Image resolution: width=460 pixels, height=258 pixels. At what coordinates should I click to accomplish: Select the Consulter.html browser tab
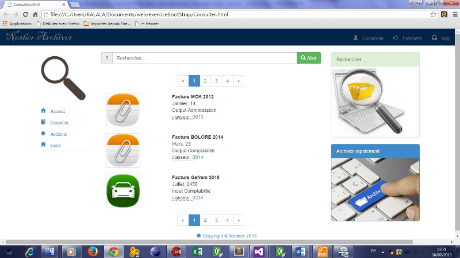36,5
